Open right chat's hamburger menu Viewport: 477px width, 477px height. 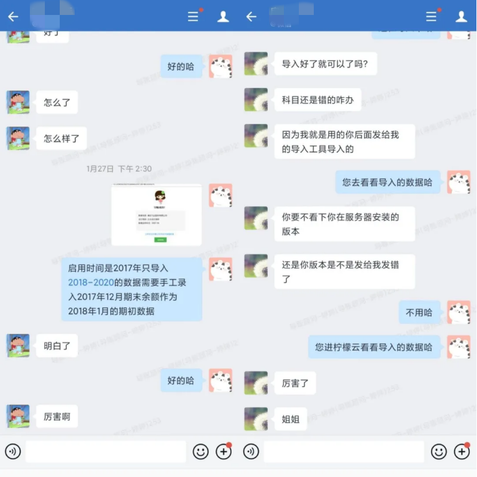(x=431, y=17)
